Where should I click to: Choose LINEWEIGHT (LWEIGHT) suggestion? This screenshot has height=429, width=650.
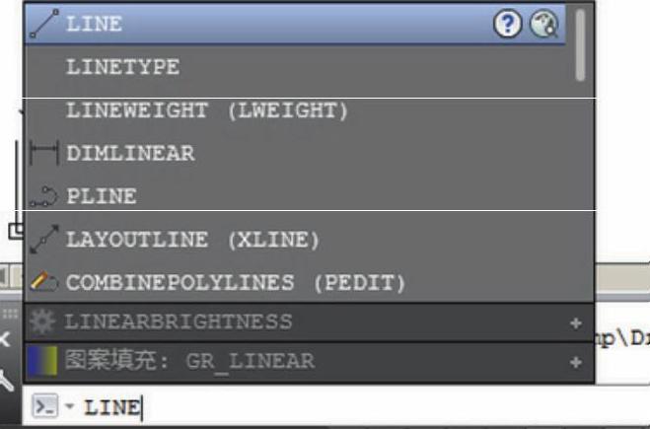coord(207,111)
